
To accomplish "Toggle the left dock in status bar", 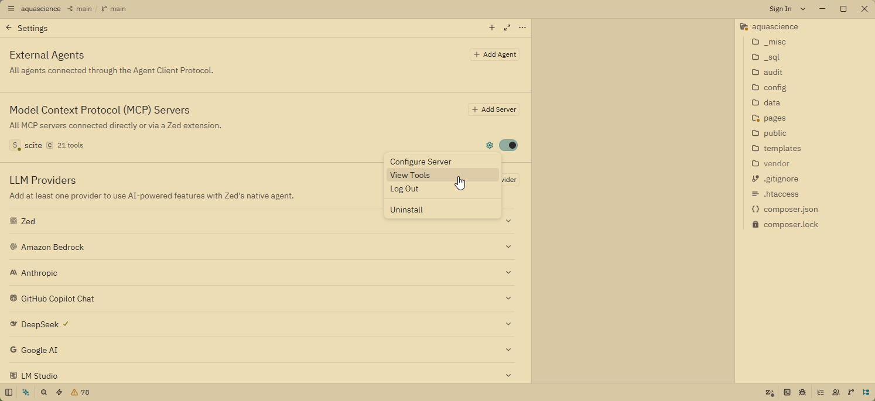I will 9,392.
